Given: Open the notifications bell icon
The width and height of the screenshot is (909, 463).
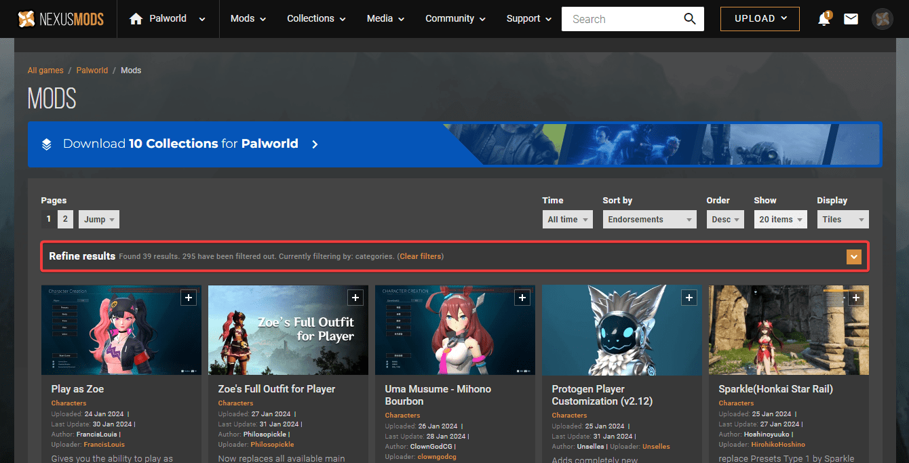Looking at the screenshot, I should [824, 19].
